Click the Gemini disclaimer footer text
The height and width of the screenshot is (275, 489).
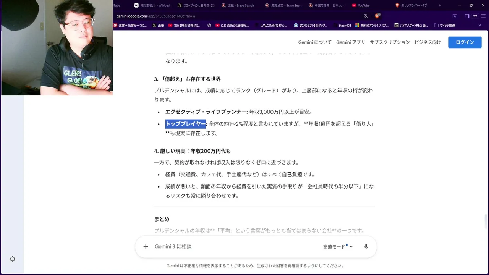click(x=255, y=266)
